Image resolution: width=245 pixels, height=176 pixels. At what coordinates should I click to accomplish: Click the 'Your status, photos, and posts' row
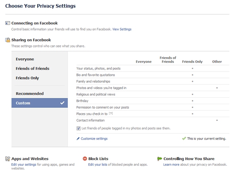coord(153,69)
